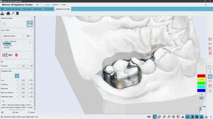Toggle the highlighted upper jaw view
This screenshot has height=119, width=213.
(210, 77)
